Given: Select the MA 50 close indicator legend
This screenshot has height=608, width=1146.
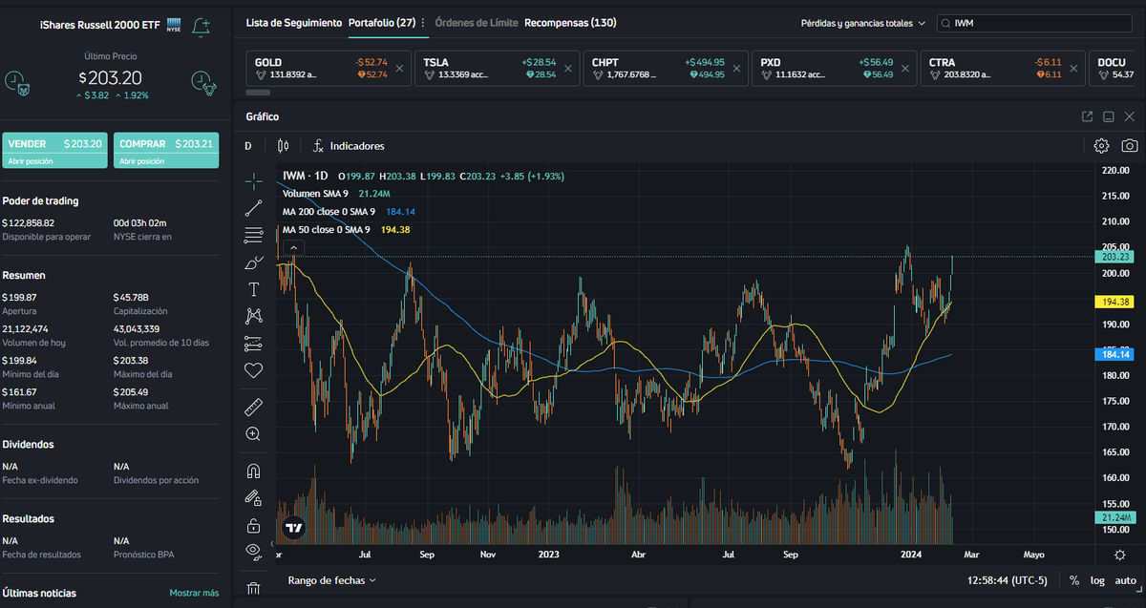Looking at the screenshot, I should [x=326, y=230].
